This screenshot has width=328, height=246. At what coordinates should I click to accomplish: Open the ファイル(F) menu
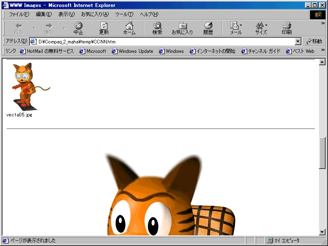[x=19, y=14]
